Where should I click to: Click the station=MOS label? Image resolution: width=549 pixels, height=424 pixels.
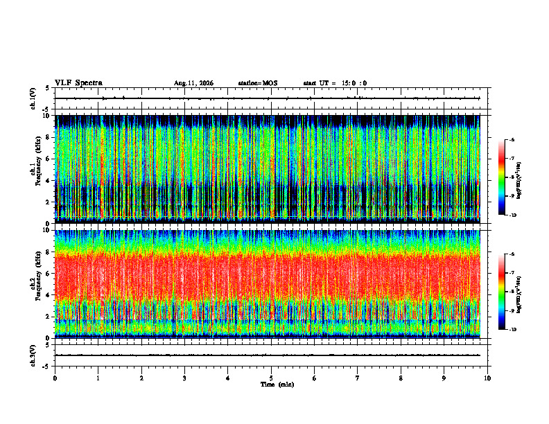tap(258, 83)
